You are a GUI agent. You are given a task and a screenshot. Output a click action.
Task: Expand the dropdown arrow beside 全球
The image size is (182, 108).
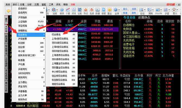119,10
